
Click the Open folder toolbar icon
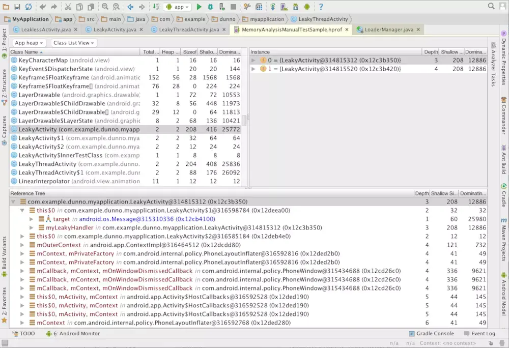point(6,7)
